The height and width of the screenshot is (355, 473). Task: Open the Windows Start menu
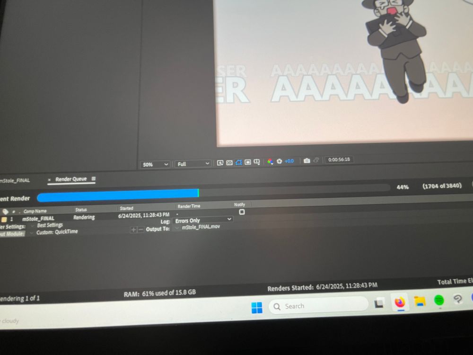click(257, 308)
